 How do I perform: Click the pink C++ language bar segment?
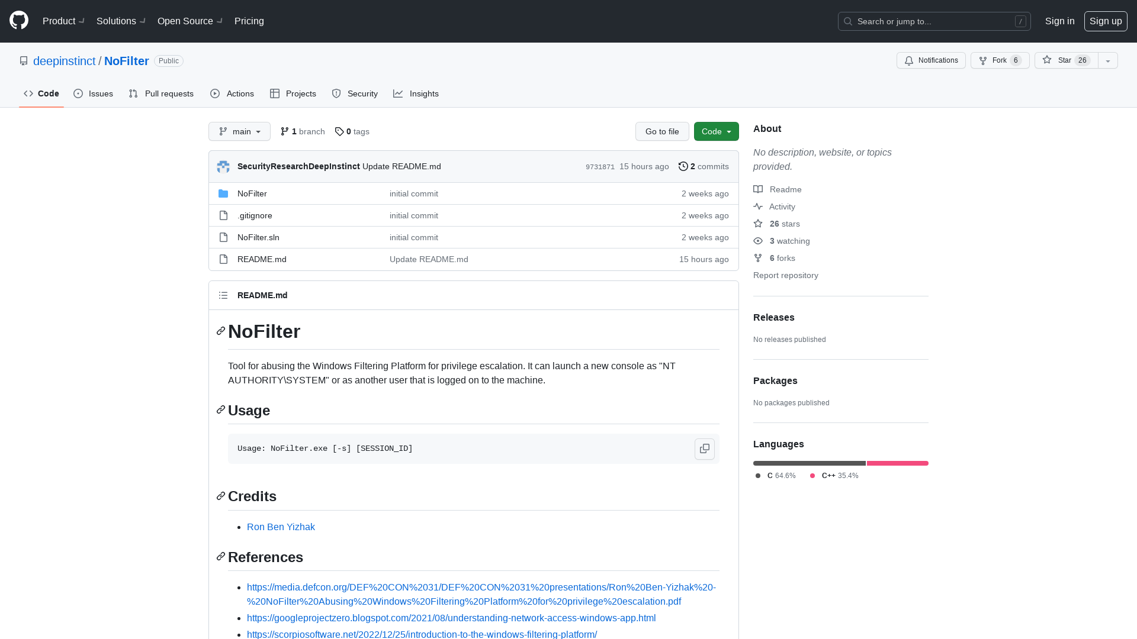[x=898, y=463]
